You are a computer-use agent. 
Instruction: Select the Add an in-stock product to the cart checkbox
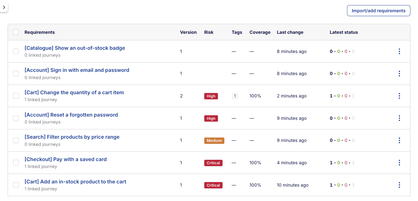(x=16, y=185)
